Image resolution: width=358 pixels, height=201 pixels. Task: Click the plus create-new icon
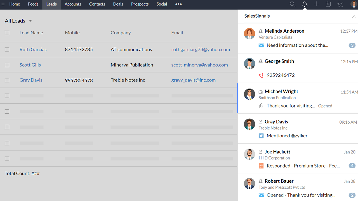[x=317, y=4]
